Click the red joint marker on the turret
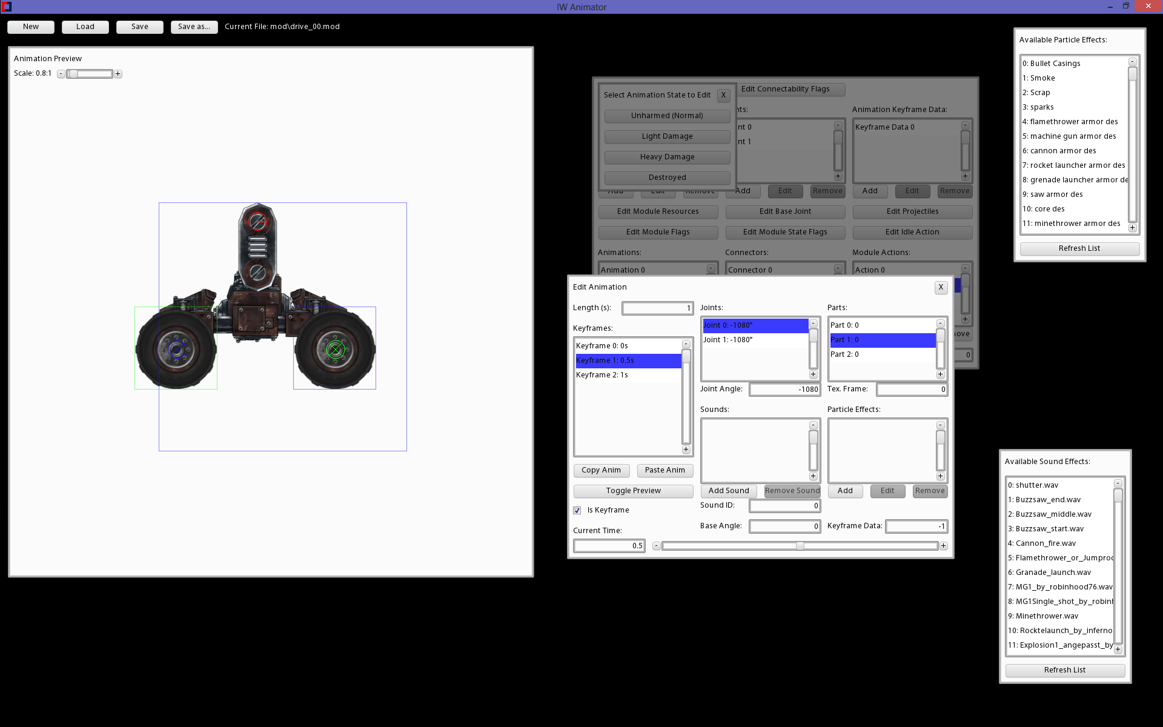 259,222
